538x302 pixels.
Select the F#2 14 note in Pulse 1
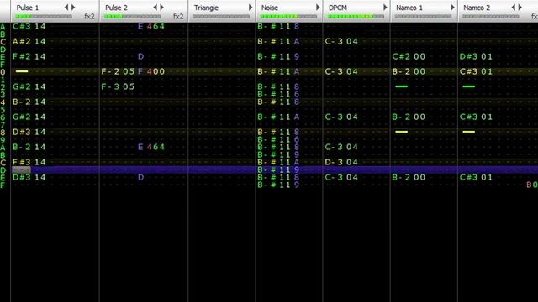coord(29,56)
